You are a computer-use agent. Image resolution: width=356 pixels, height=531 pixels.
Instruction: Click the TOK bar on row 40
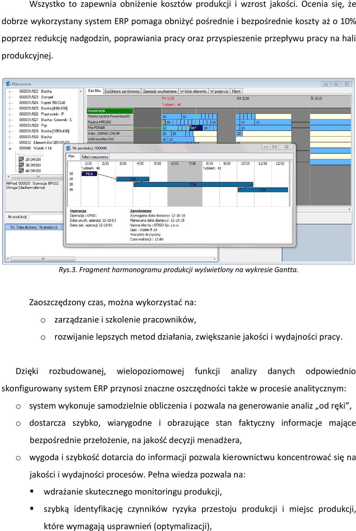coord(263,190)
